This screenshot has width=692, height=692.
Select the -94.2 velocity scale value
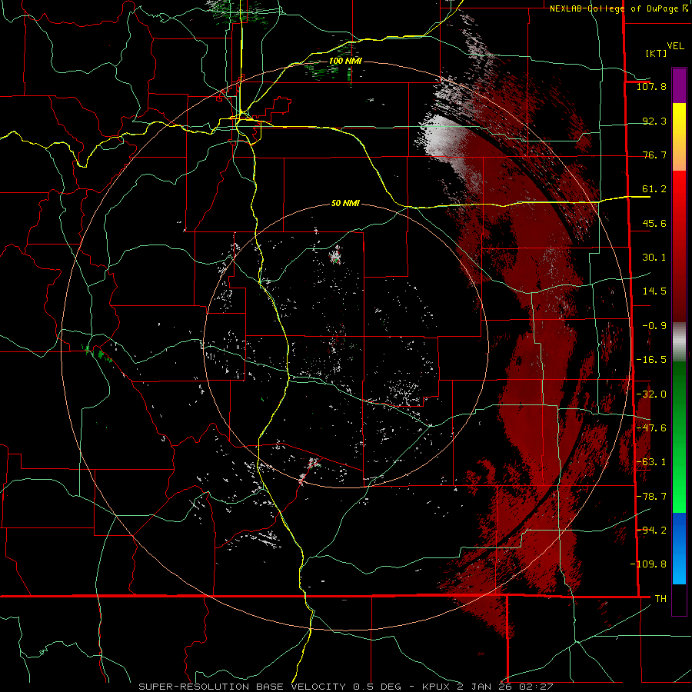point(651,531)
